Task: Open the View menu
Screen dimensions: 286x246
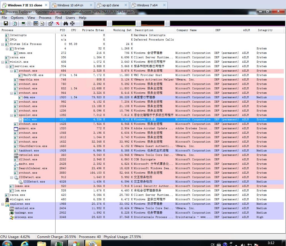Action: tap(31, 18)
